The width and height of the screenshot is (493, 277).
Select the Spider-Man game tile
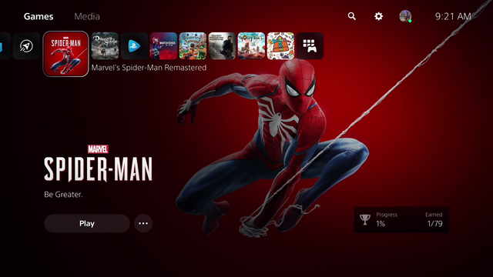click(65, 54)
